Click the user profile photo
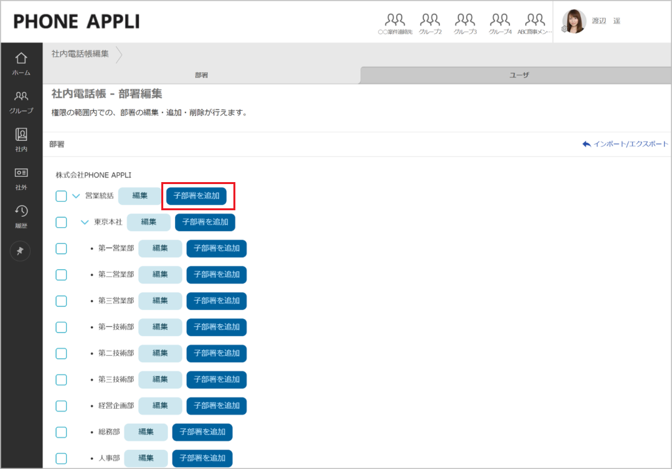672x469 pixels. tap(574, 21)
